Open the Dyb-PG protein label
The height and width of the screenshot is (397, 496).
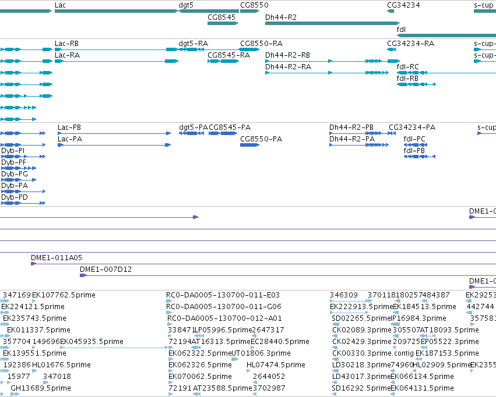click(x=14, y=174)
